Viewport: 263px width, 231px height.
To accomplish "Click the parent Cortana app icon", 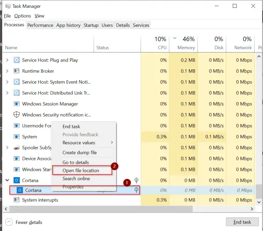I will [x=17, y=180].
